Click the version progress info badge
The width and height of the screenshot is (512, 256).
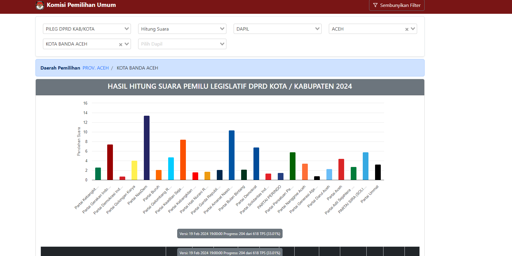(230, 234)
